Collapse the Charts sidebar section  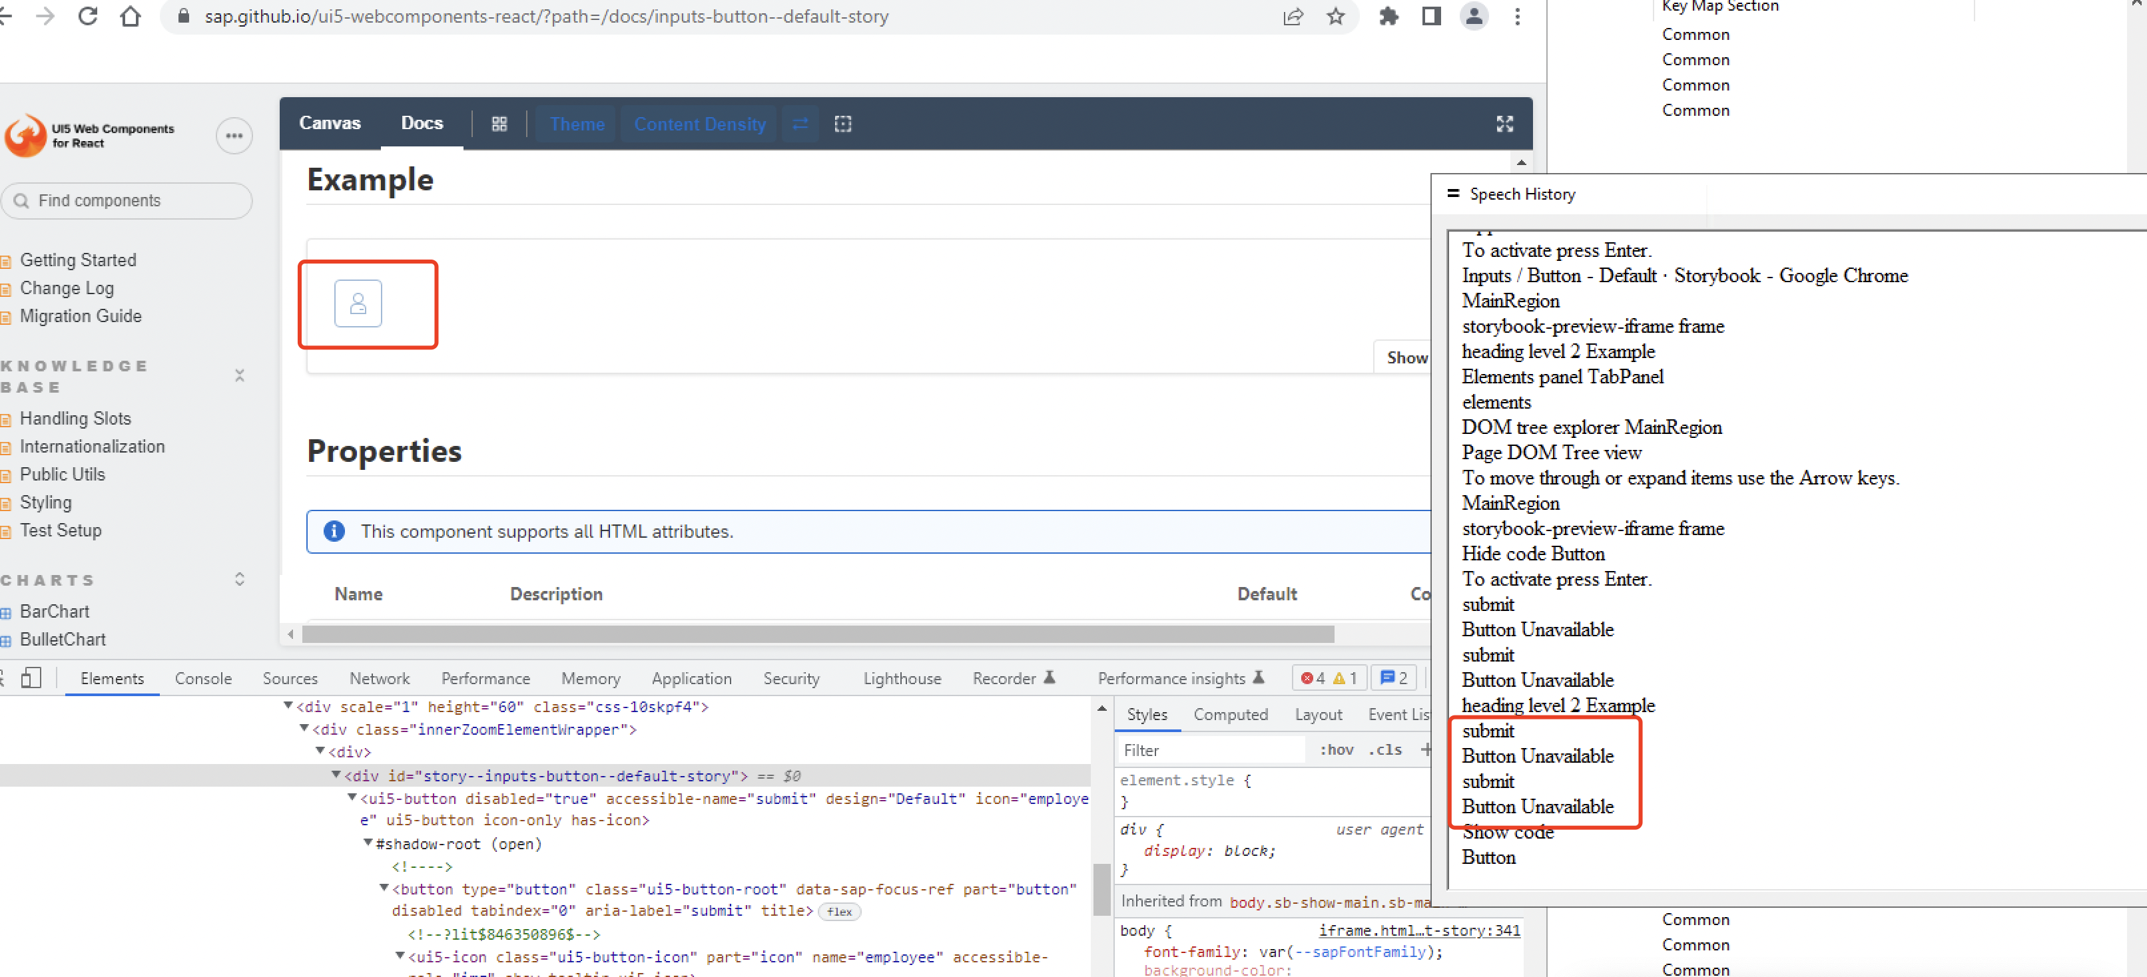tap(240, 580)
